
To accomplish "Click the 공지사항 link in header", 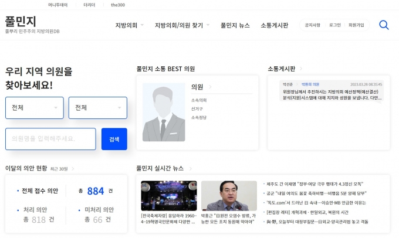I will [x=313, y=25].
